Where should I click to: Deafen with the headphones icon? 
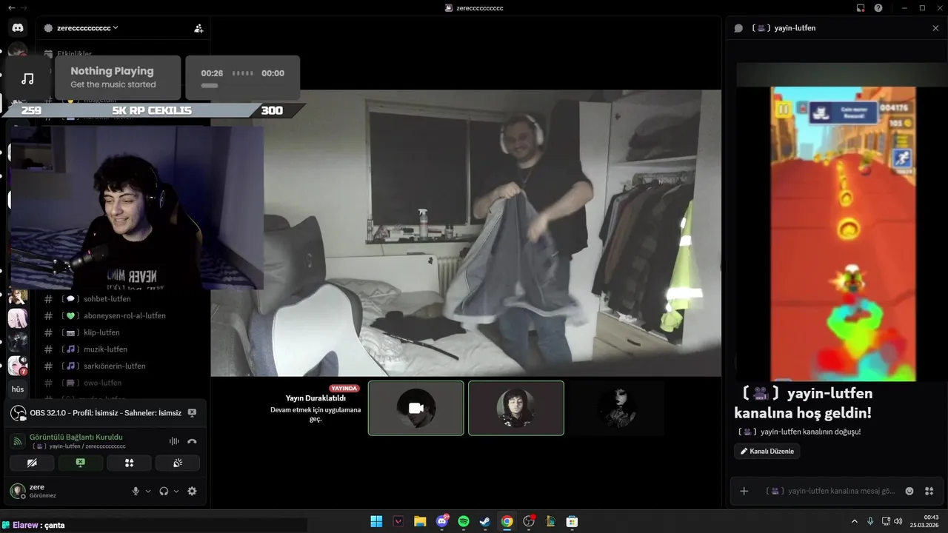pyautogui.click(x=164, y=491)
